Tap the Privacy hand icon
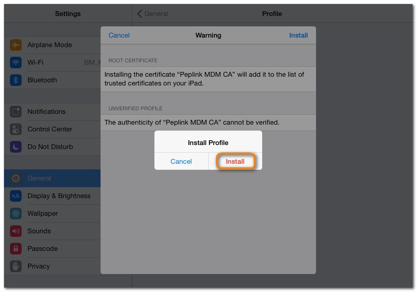Screen dimensions: 417x292 pyautogui.click(x=16, y=266)
